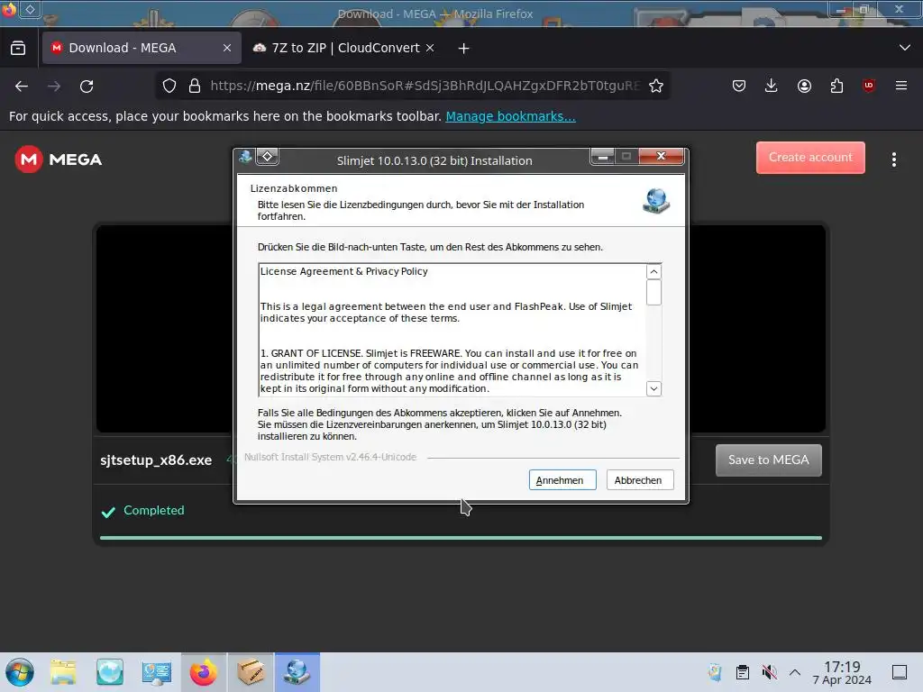Open the Slimjet installer window menu icon

245,157
